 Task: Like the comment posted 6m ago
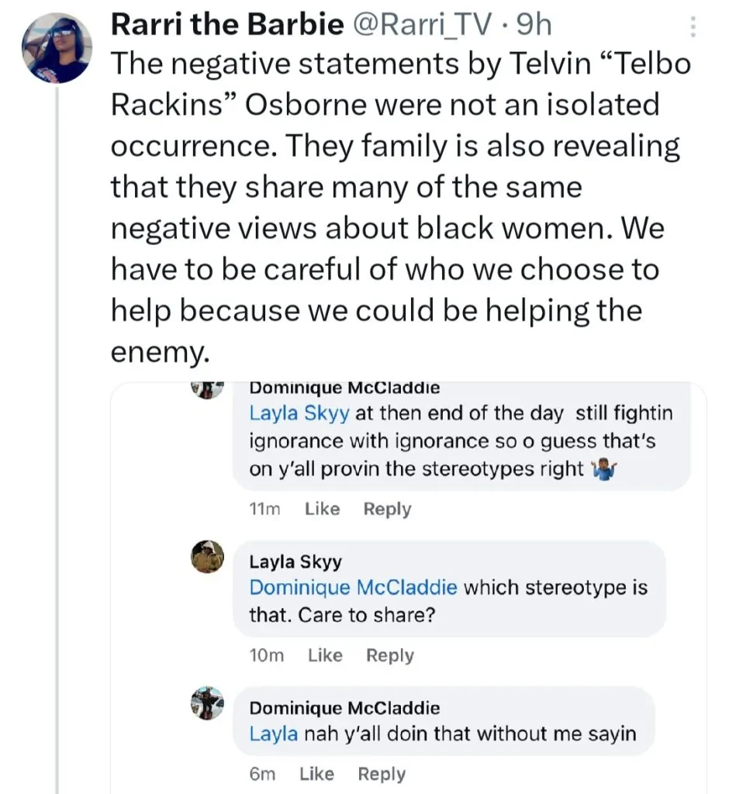316,774
